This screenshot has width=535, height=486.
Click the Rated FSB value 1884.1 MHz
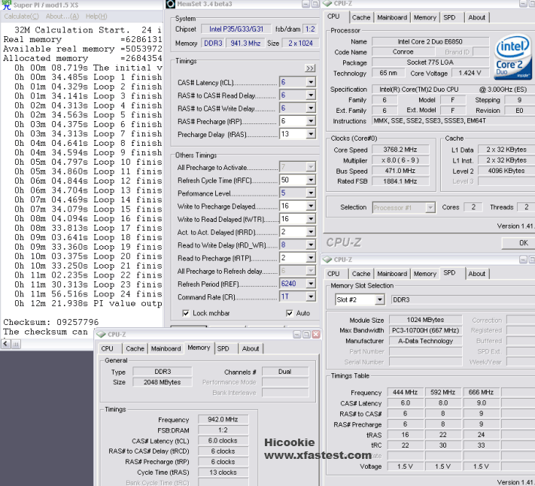[400, 181]
